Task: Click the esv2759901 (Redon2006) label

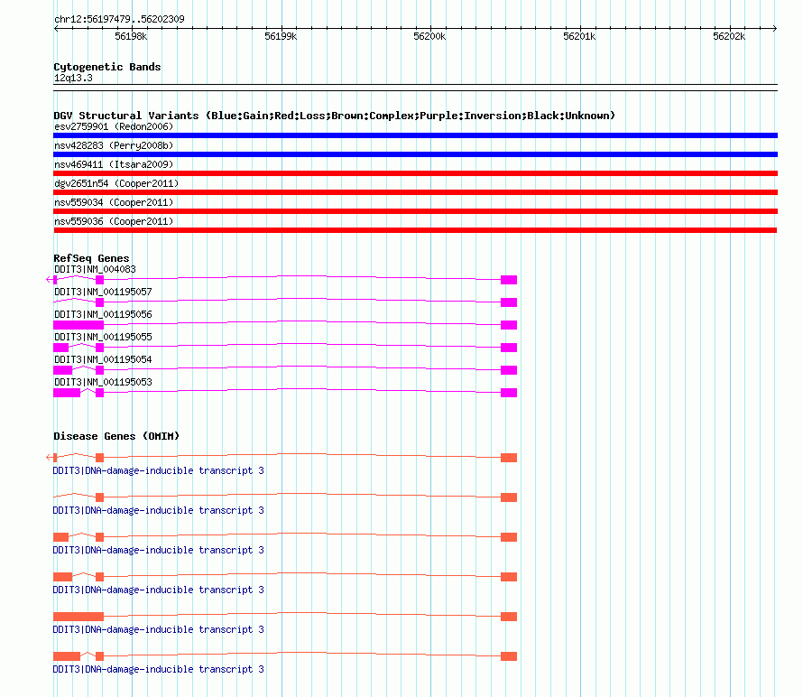Action: pyautogui.click(x=114, y=126)
